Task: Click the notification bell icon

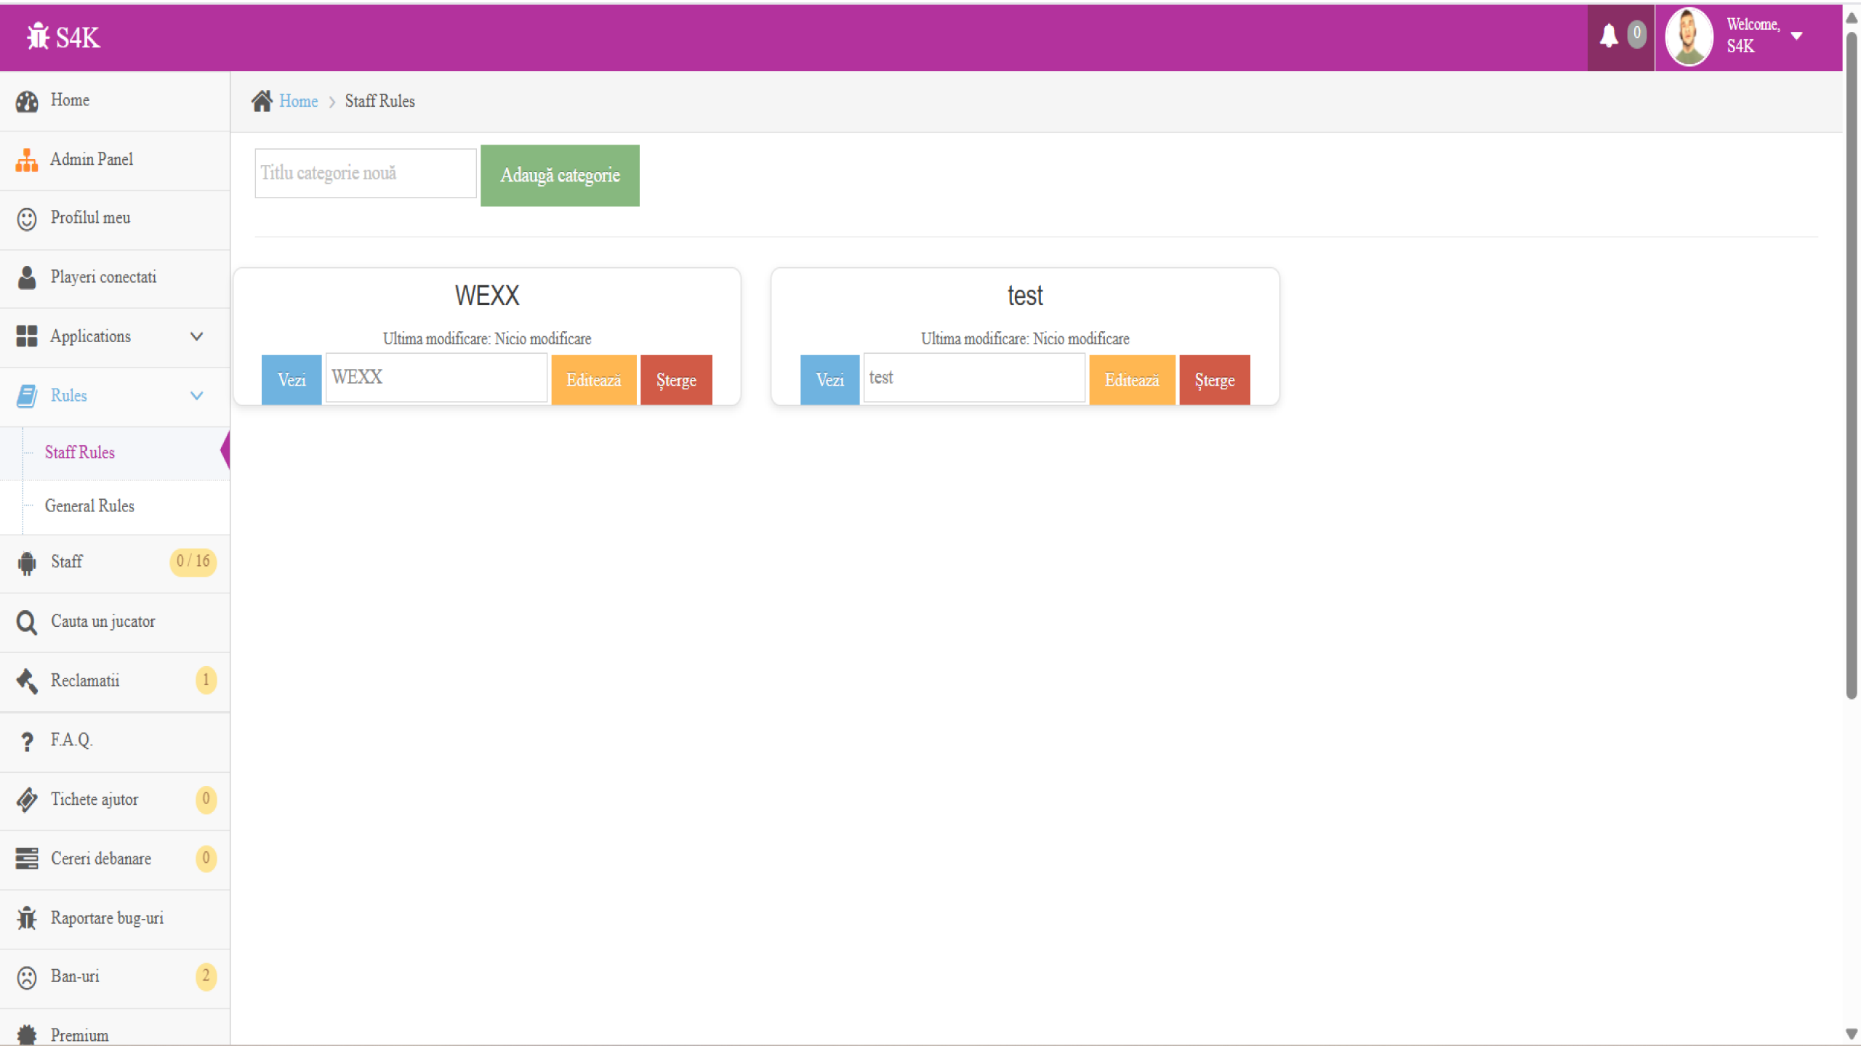Action: (1608, 36)
